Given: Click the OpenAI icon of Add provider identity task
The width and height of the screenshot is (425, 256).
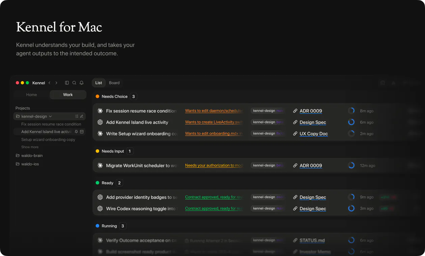Looking at the screenshot, I should (100, 197).
